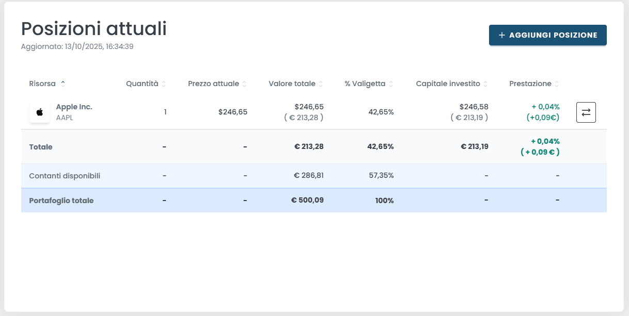Click the Posizioni attuali page heading
This screenshot has height=316, width=629.
[x=93, y=28]
